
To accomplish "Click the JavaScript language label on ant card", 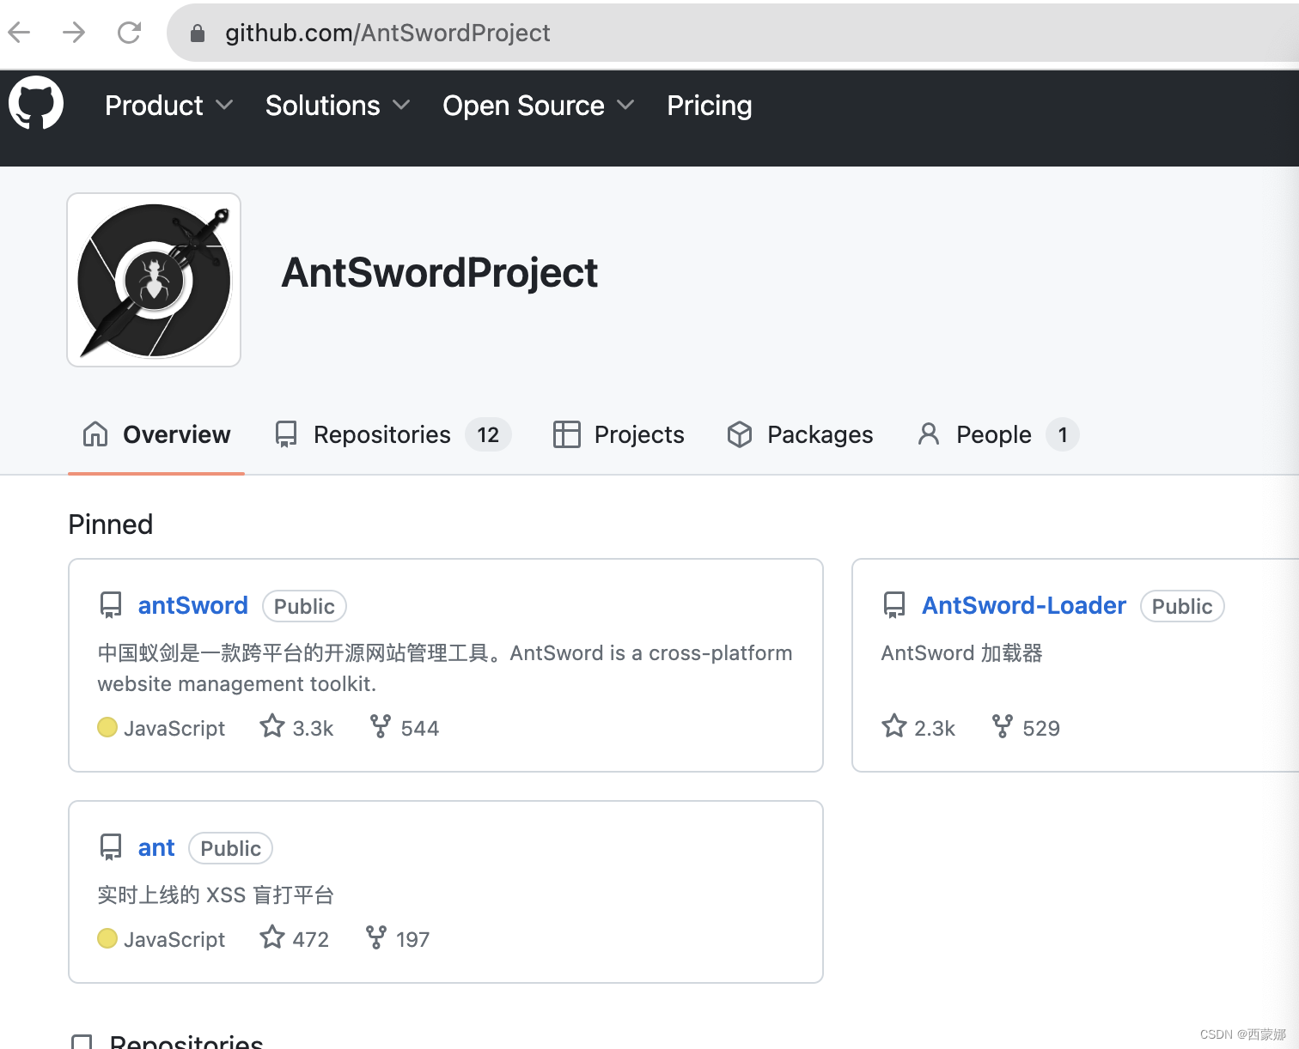I will pos(174,939).
